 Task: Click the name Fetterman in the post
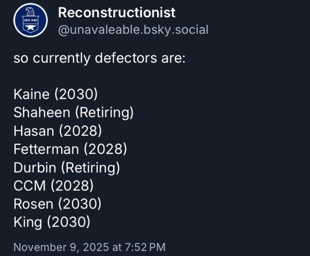46,149
